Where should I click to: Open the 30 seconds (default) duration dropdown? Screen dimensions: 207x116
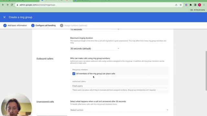(x=95, y=49)
